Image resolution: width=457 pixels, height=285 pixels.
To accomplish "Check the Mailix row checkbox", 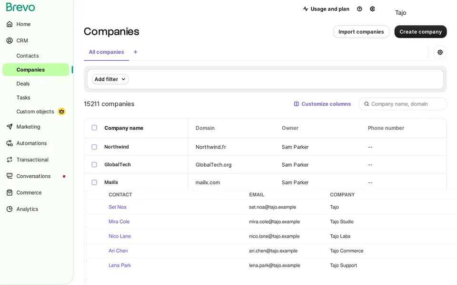I will coord(94,182).
